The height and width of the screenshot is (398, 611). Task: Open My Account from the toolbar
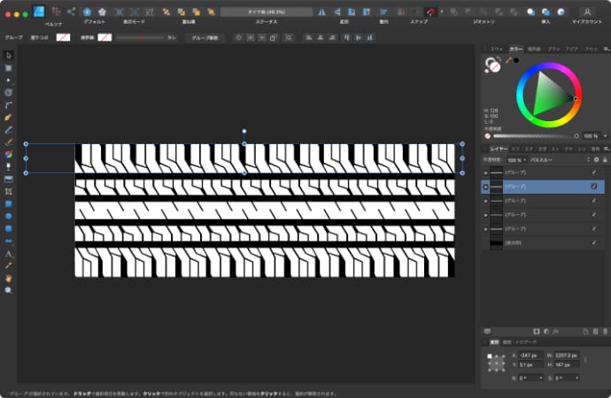point(586,11)
